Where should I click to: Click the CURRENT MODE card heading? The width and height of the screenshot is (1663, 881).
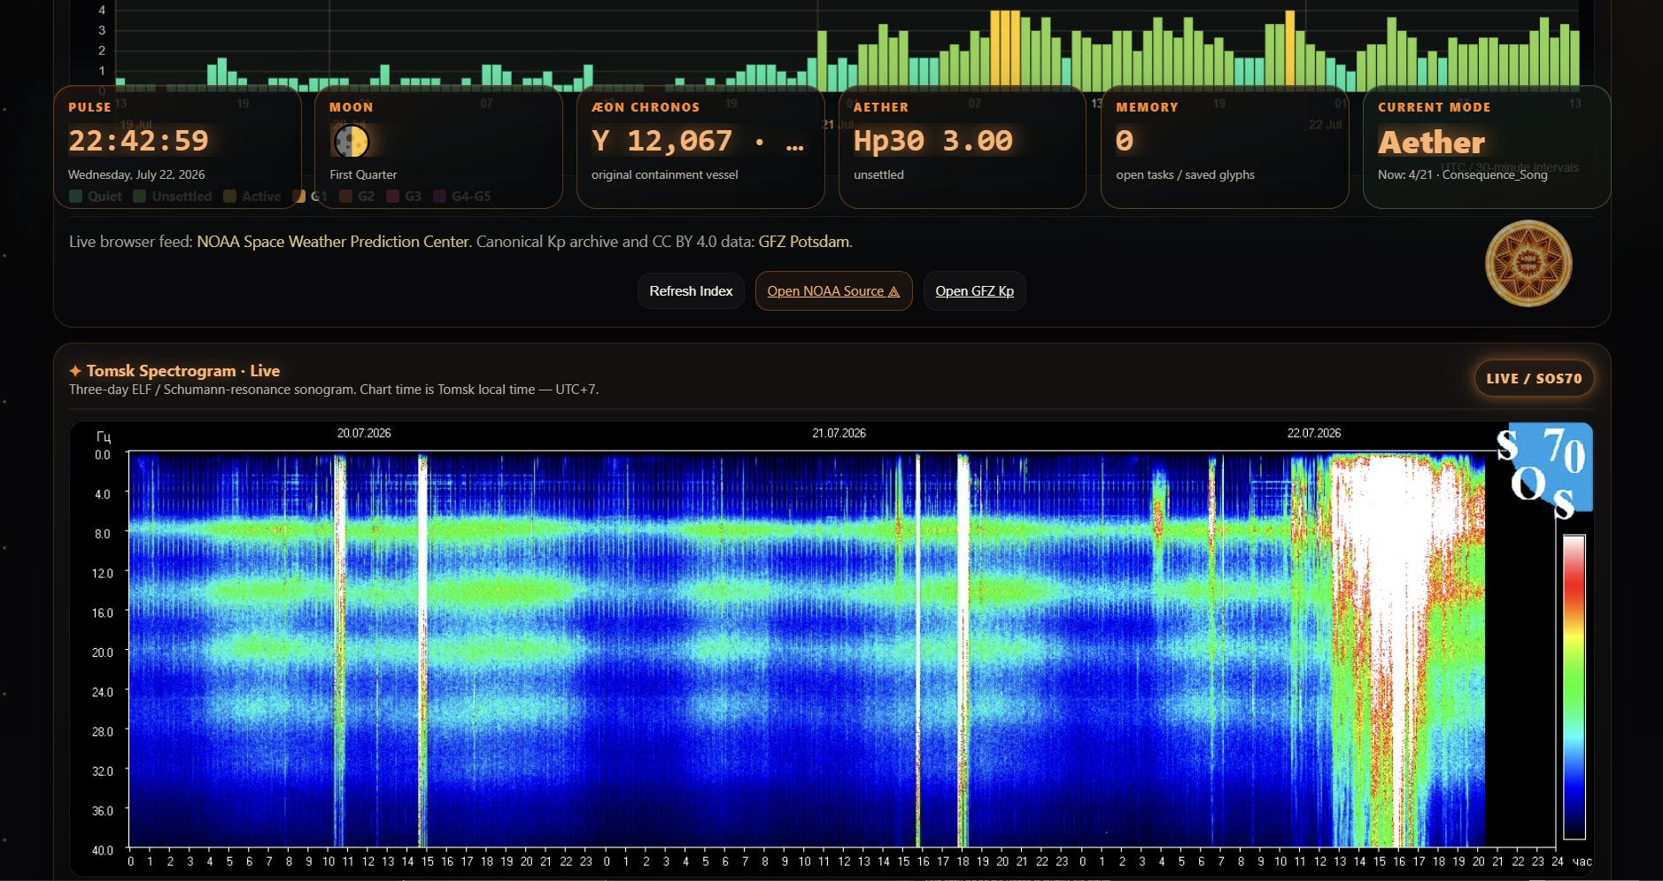pos(1434,107)
